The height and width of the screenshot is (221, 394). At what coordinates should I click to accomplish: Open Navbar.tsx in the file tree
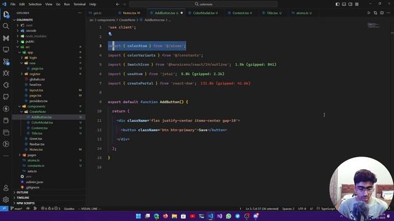click(37, 144)
